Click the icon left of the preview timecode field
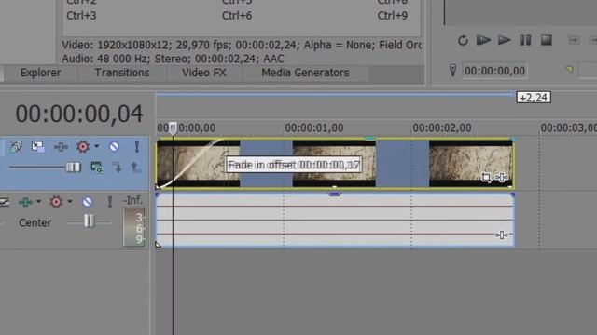This screenshot has height=335, width=597. [452, 71]
